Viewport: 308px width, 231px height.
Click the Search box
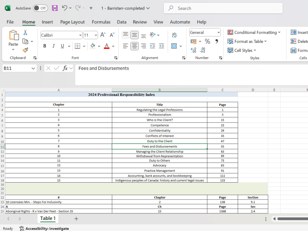[x=223, y=8]
